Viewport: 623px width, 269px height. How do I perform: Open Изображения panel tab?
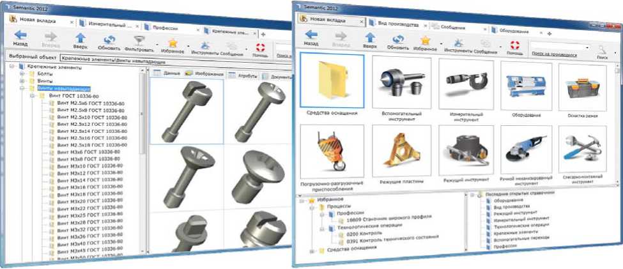pyautogui.click(x=204, y=74)
